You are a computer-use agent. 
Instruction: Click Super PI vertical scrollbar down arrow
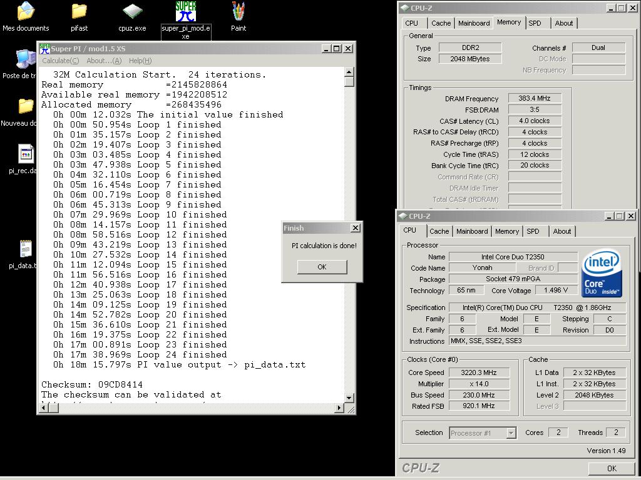point(349,397)
